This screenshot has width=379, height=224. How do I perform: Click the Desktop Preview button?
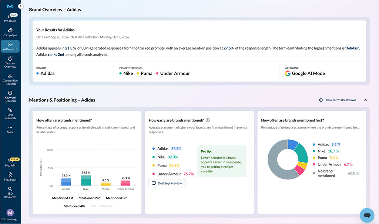167,183
